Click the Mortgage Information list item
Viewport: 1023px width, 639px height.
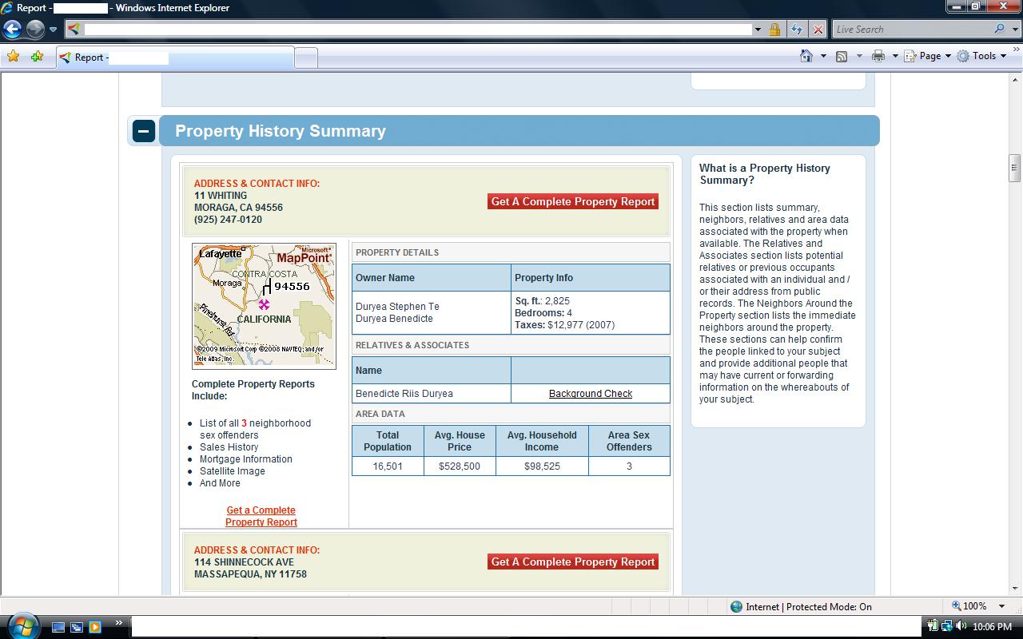pos(246,459)
